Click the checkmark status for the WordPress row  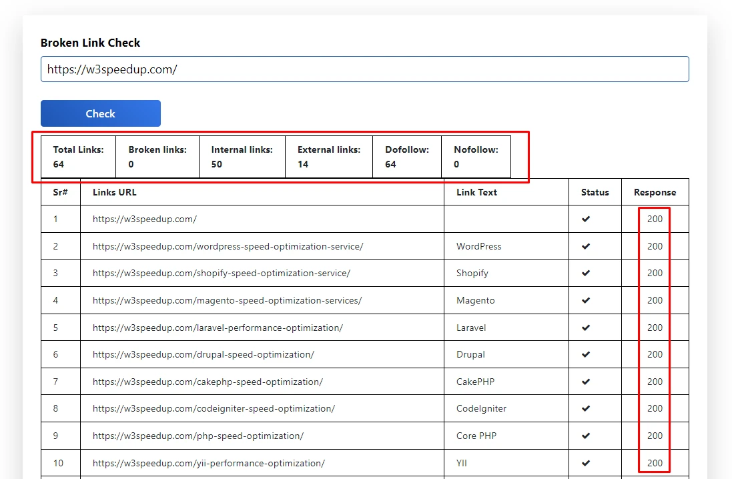click(586, 246)
